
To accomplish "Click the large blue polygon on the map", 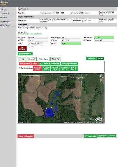I will click(49, 113).
